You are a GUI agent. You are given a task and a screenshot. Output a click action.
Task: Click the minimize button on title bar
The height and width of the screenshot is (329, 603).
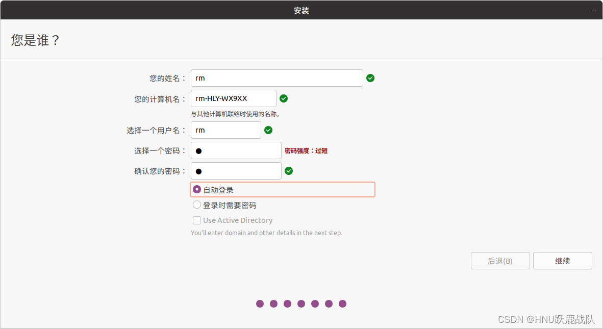[x=593, y=10]
